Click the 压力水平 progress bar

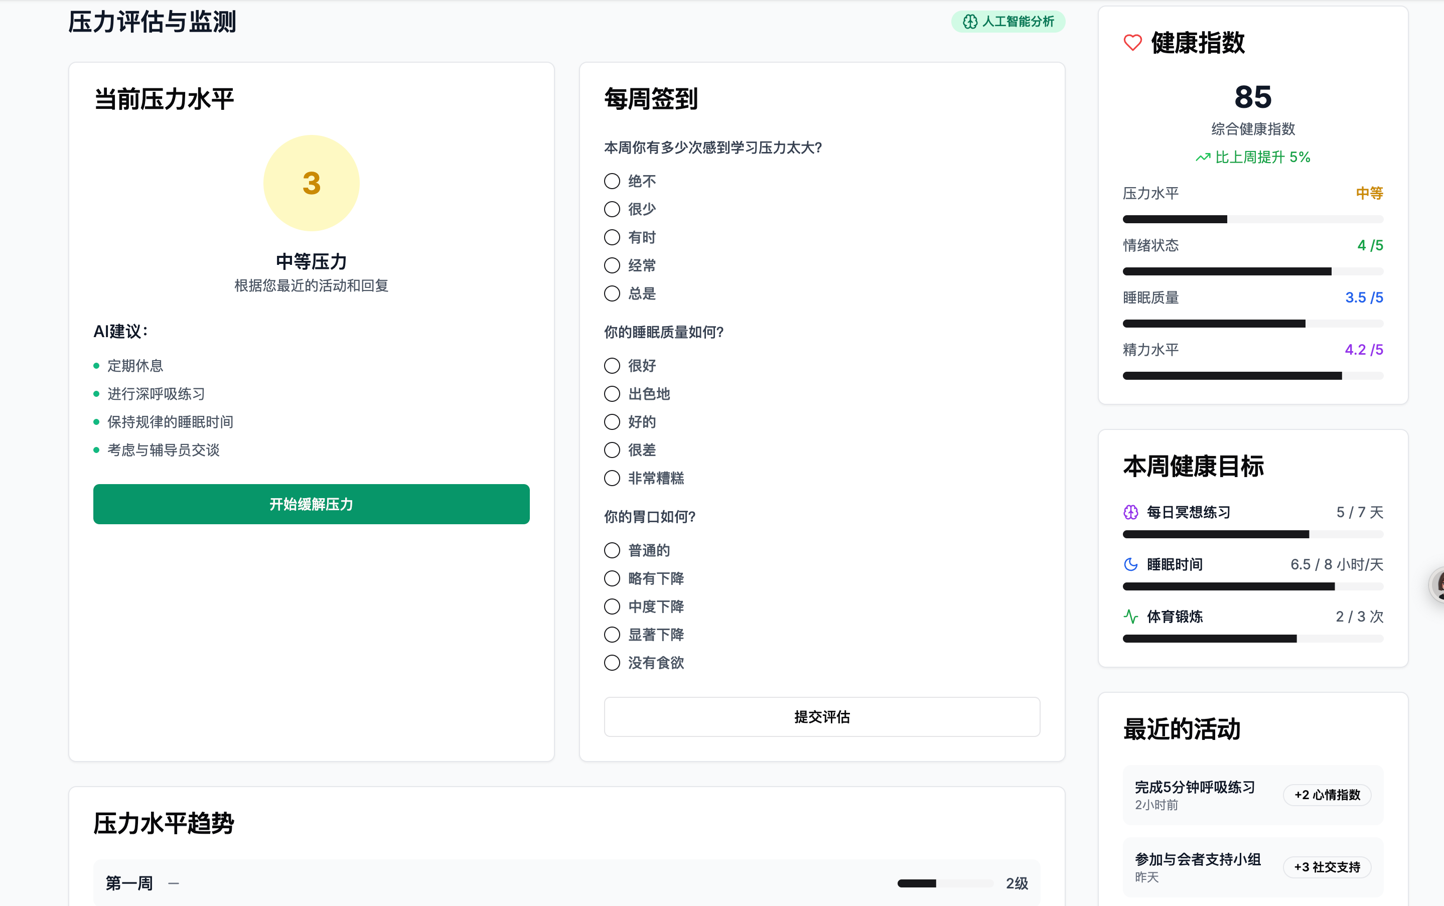coord(1252,219)
